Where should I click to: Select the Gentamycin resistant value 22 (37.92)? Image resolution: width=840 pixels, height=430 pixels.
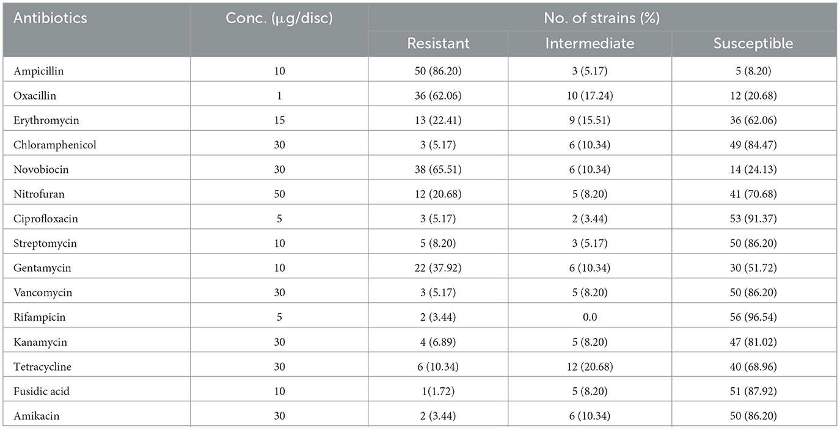point(438,268)
